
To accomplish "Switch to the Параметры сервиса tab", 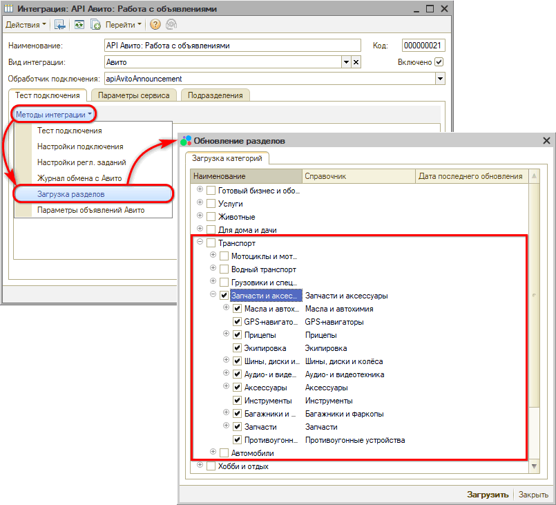I will tap(133, 95).
